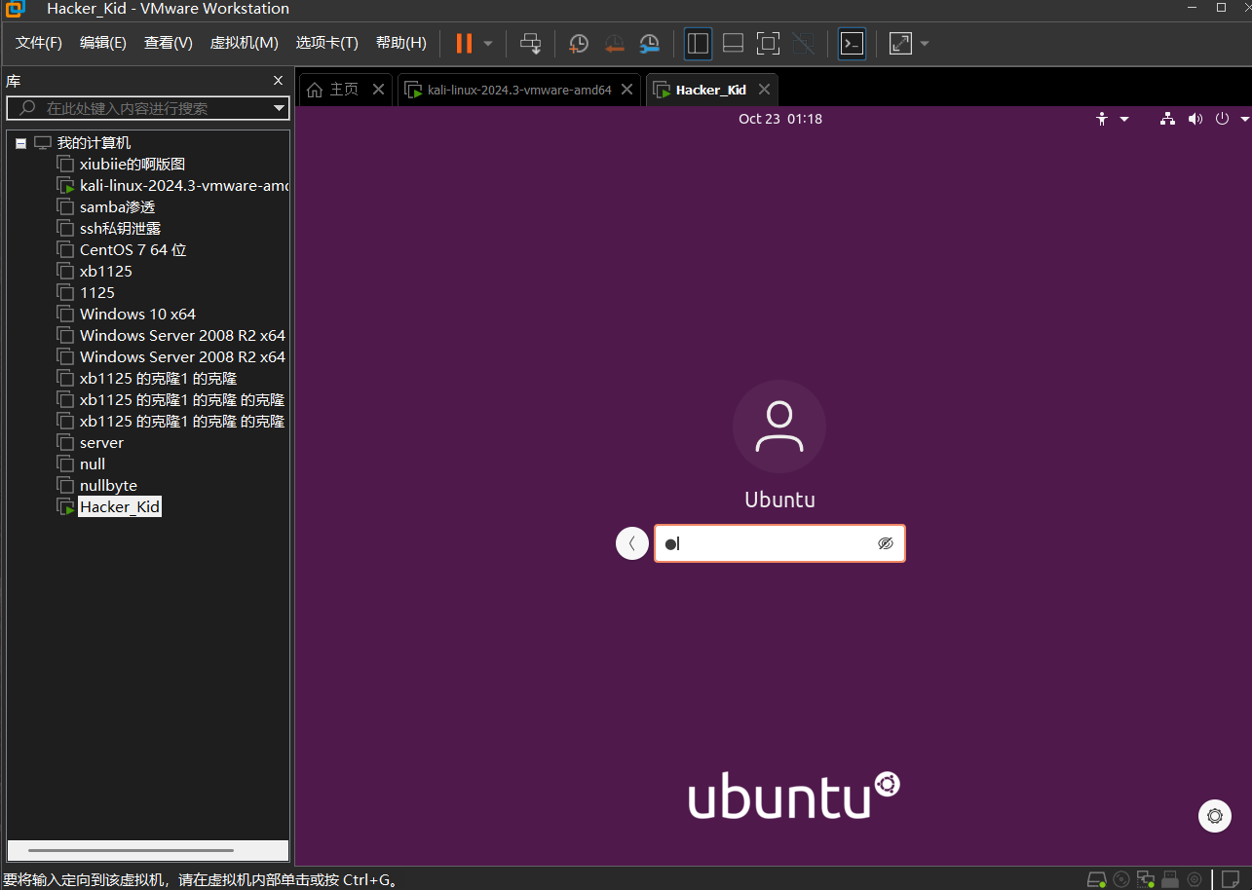Image resolution: width=1252 pixels, height=890 pixels.
Task: Collapse the 我的计算机 tree node
Action: (x=21, y=143)
